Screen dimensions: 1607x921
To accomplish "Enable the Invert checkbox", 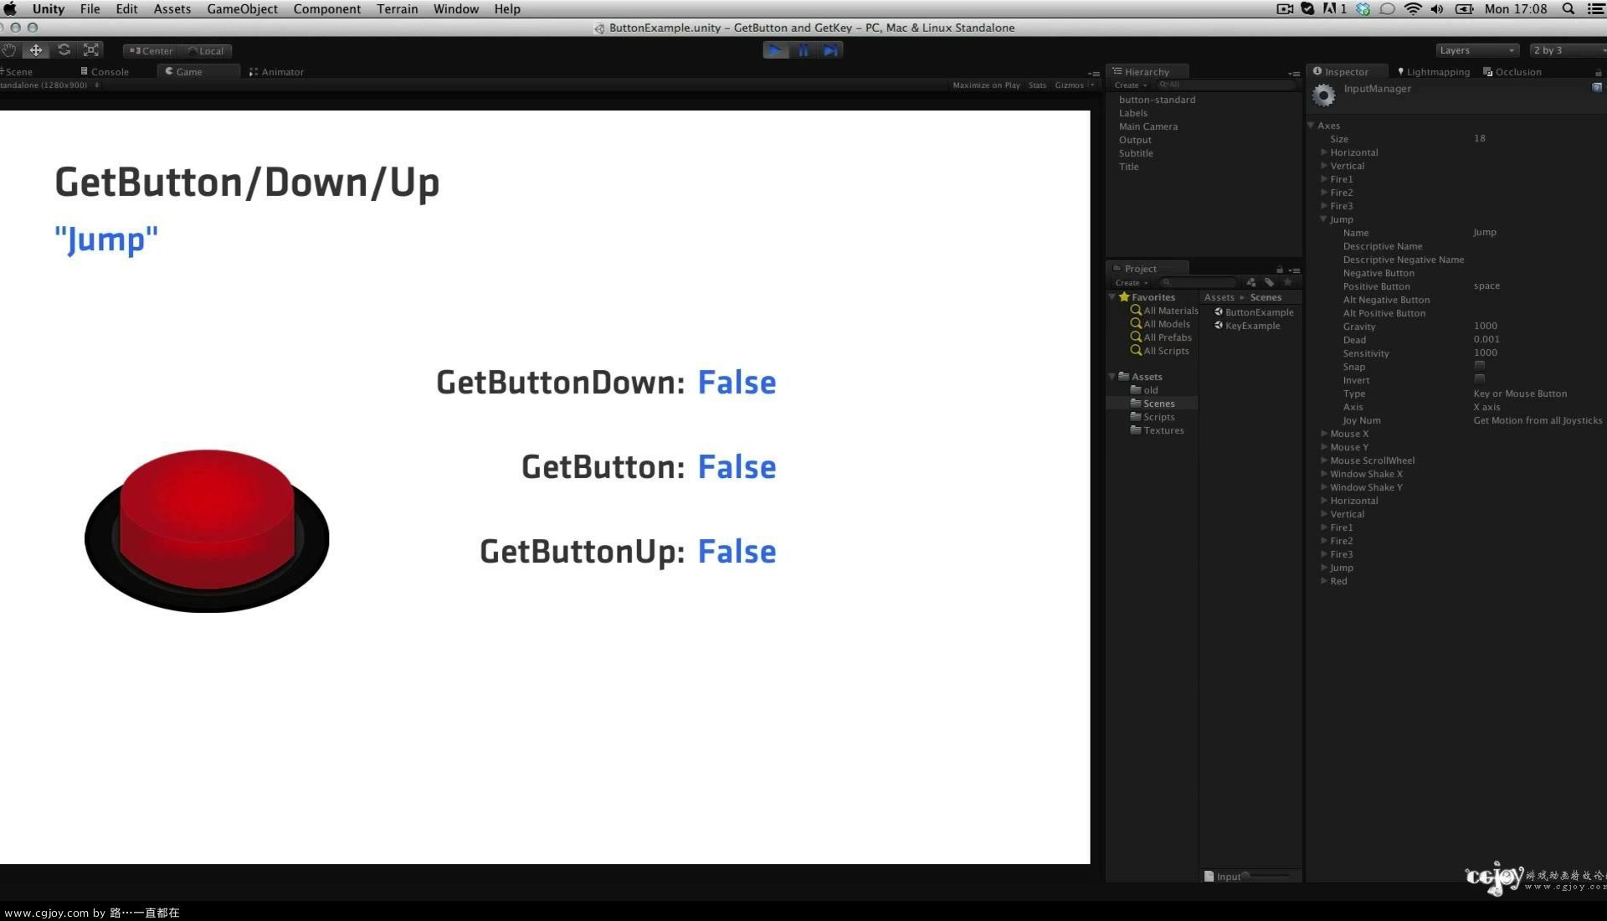I will click(1479, 379).
